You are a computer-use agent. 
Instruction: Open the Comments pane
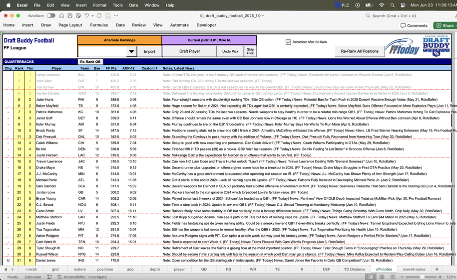(x=414, y=25)
